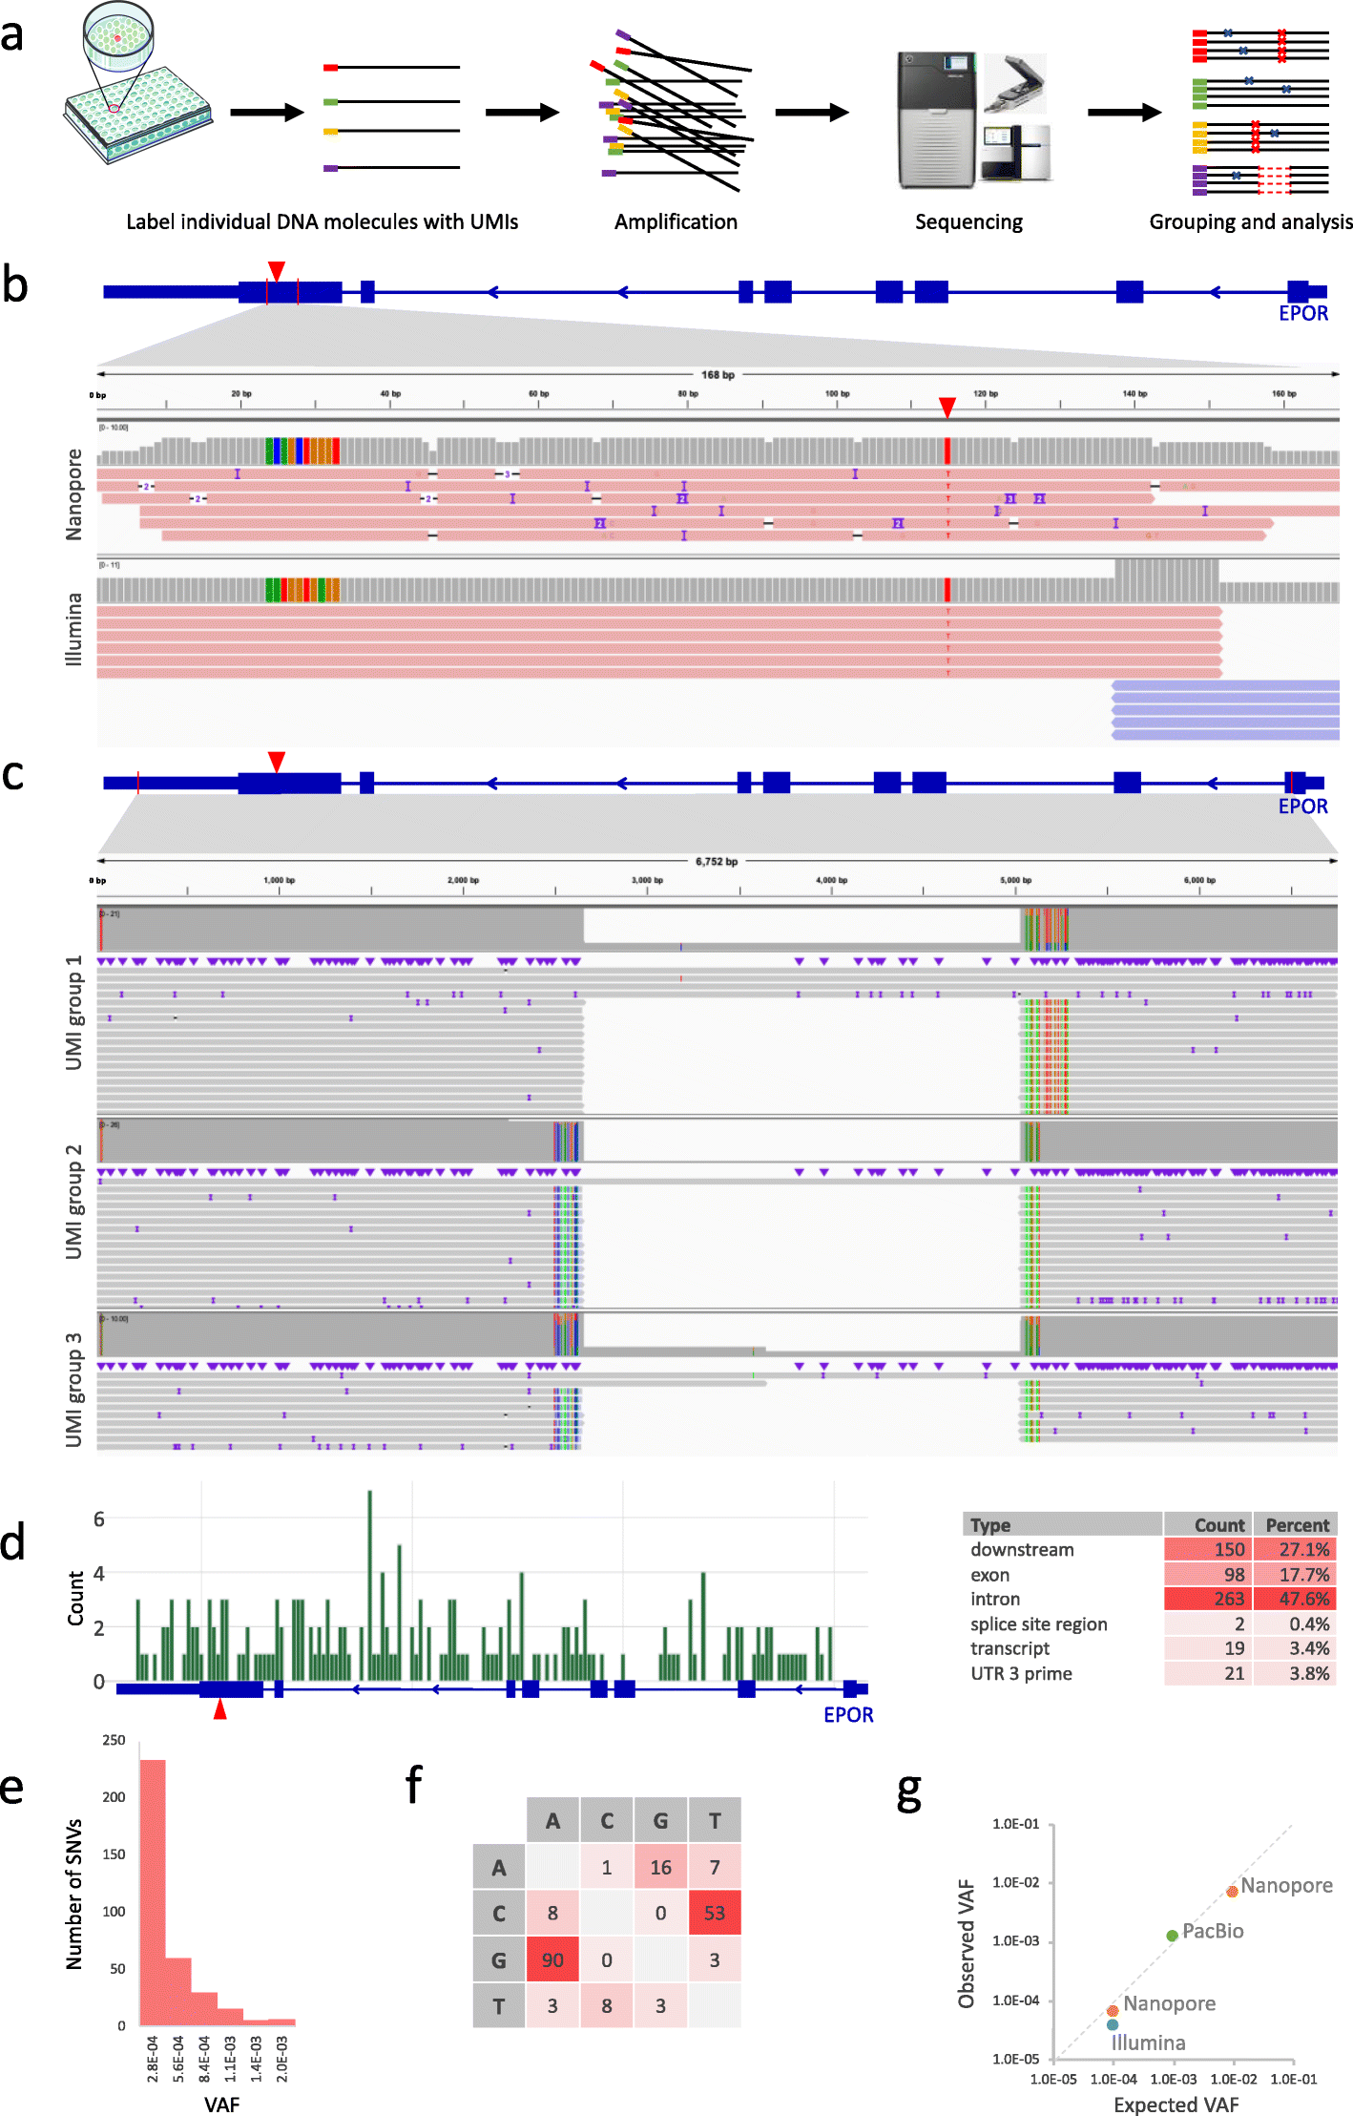Click the arrow pointing to the grouped reads illustration
1353x2116 pixels.
(x=1124, y=113)
